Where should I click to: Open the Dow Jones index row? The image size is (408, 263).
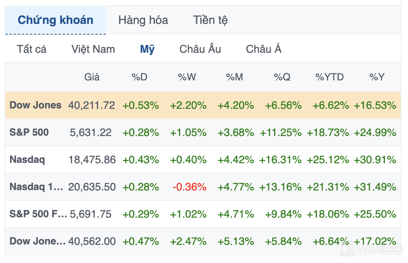tap(35, 105)
